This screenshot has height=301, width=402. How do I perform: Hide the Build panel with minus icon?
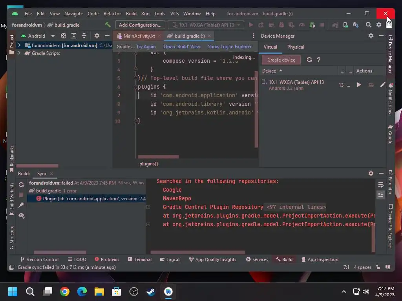(x=381, y=173)
